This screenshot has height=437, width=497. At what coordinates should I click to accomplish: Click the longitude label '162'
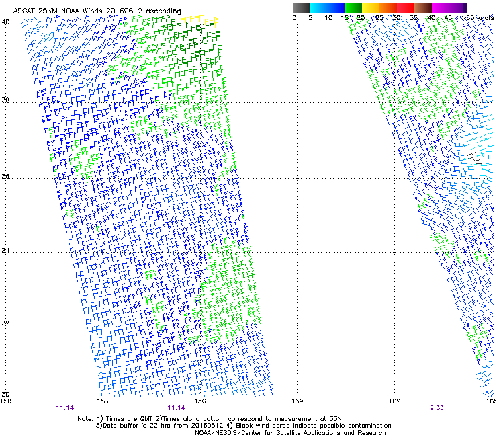(x=394, y=401)
